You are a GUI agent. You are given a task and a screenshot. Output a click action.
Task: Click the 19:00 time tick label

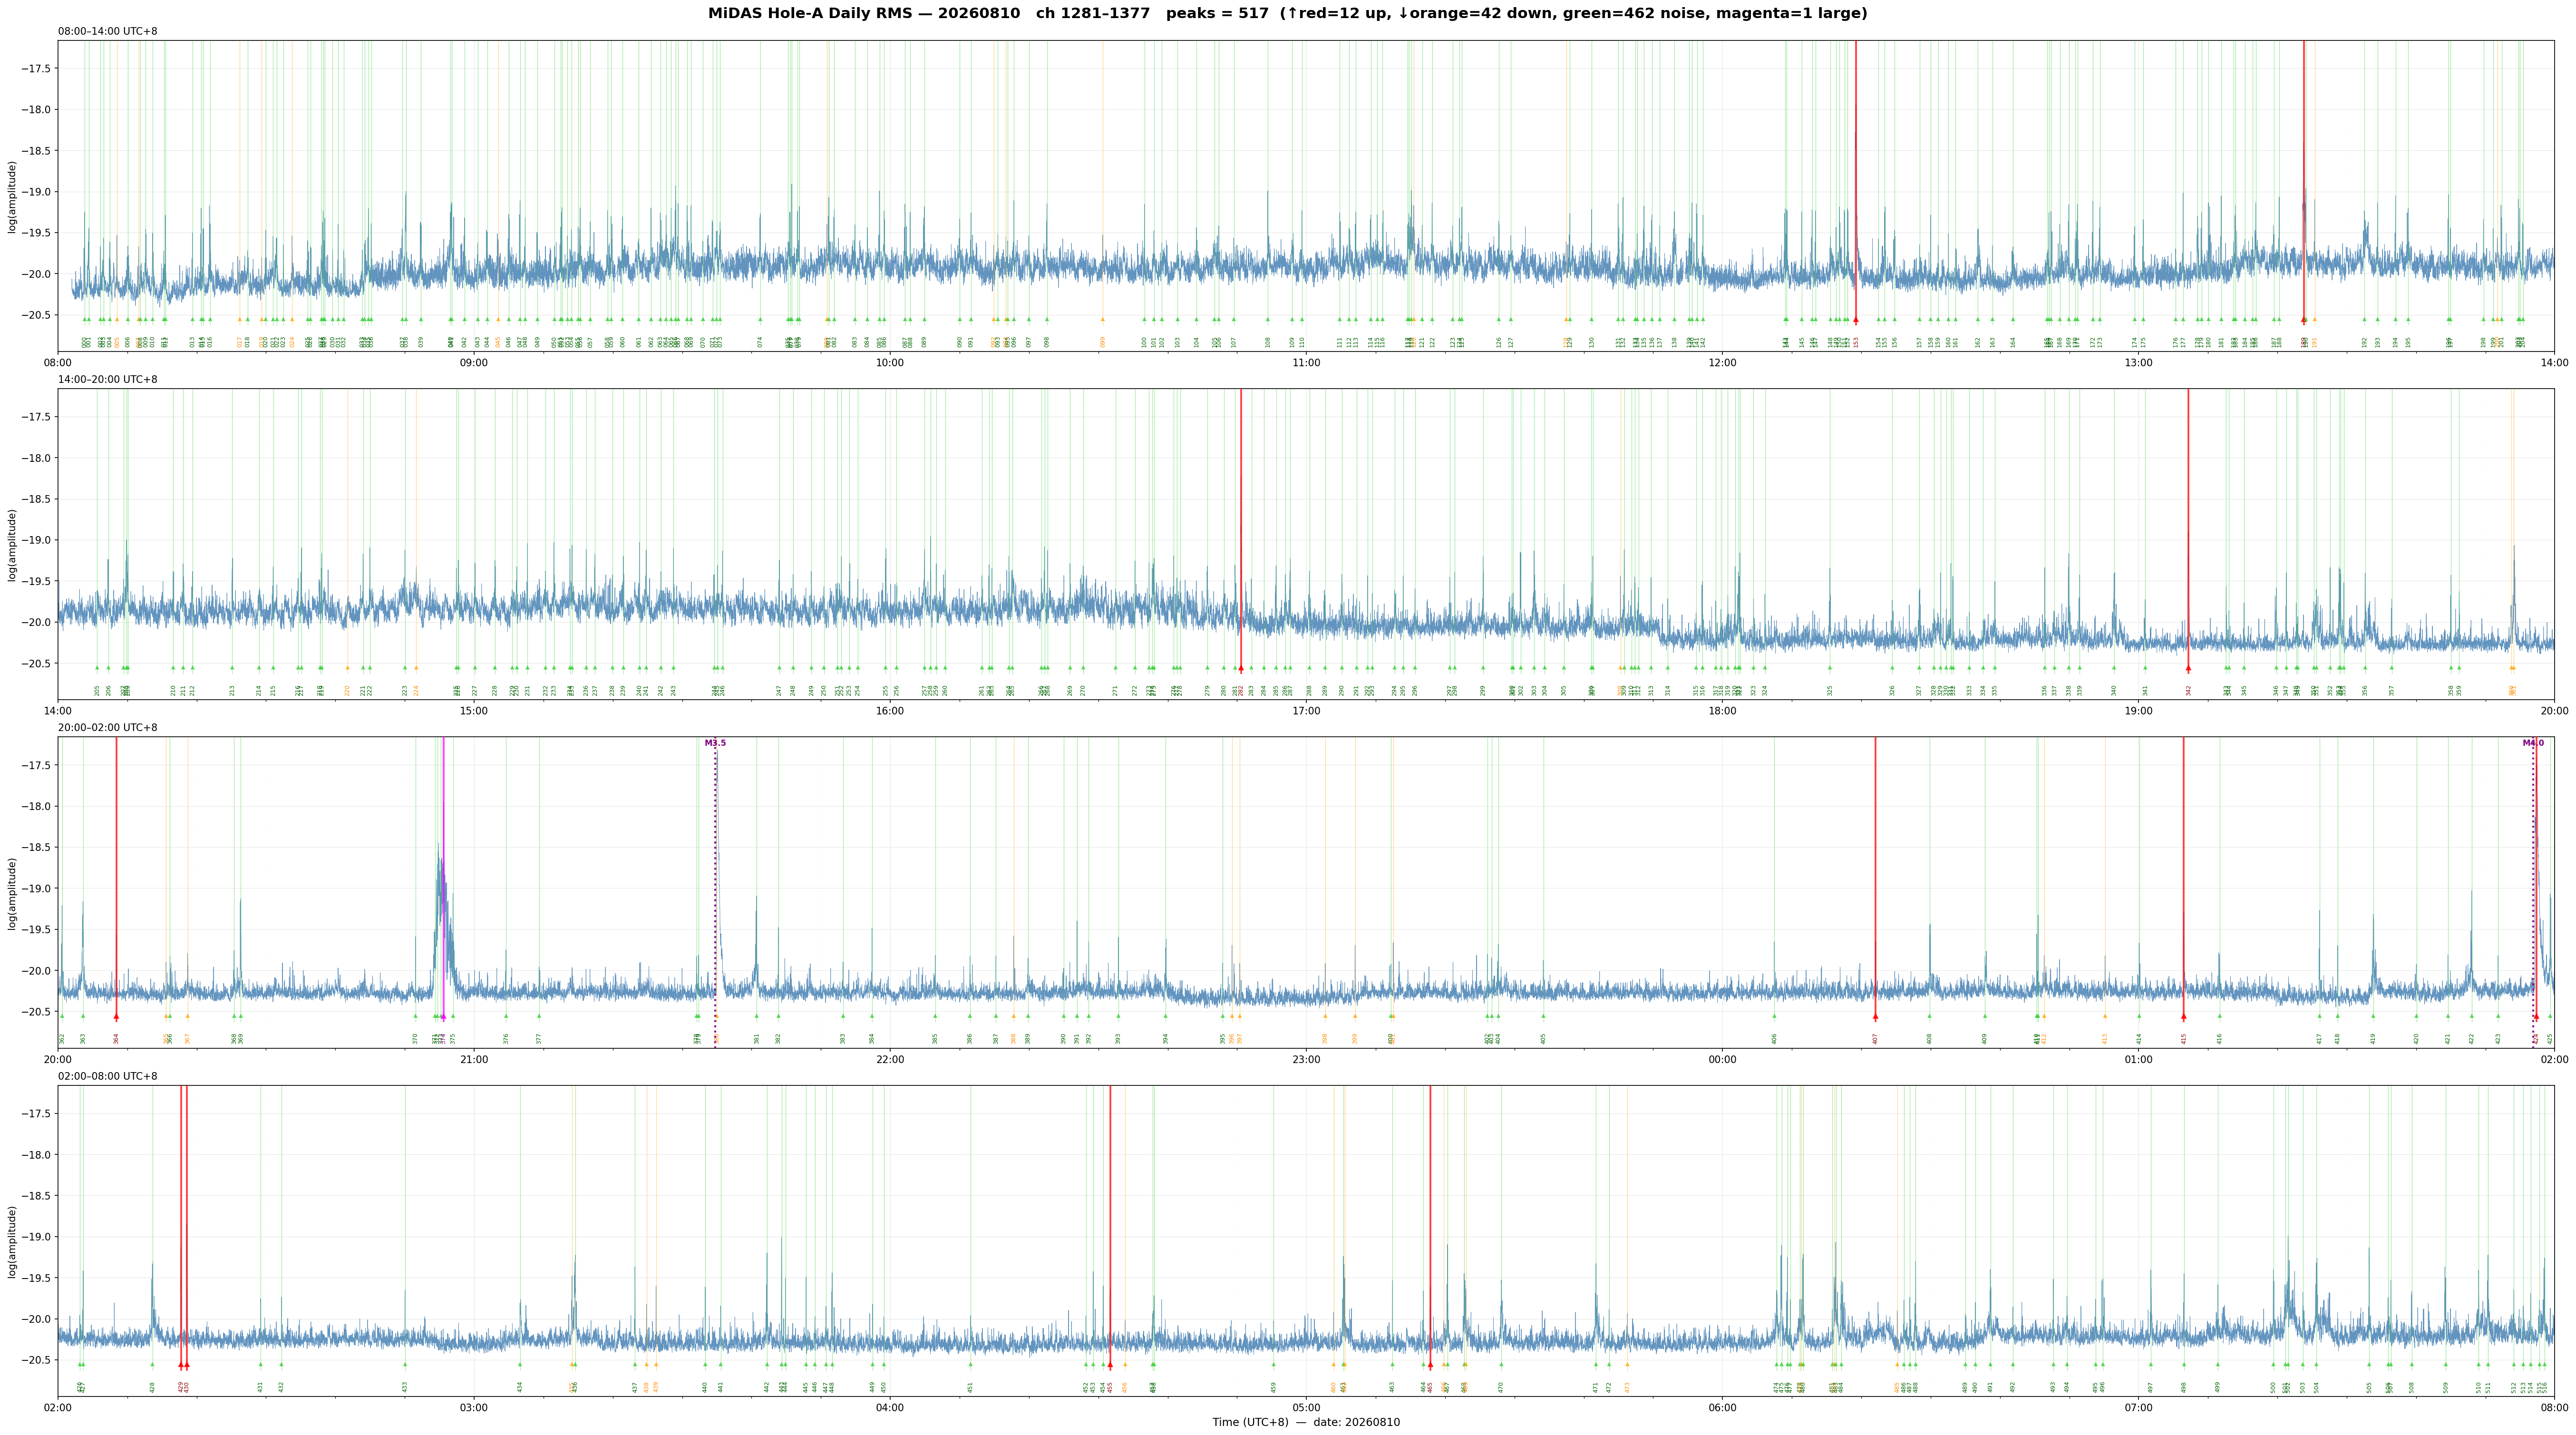pos(2138,711)
